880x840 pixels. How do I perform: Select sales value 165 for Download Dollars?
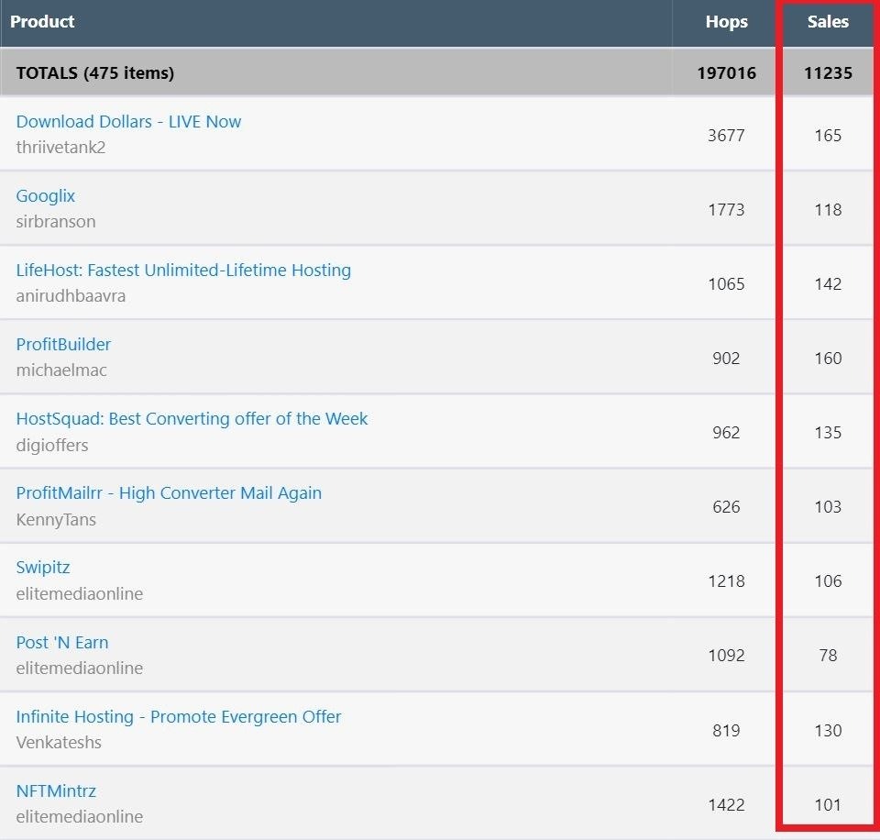point(828,136)
